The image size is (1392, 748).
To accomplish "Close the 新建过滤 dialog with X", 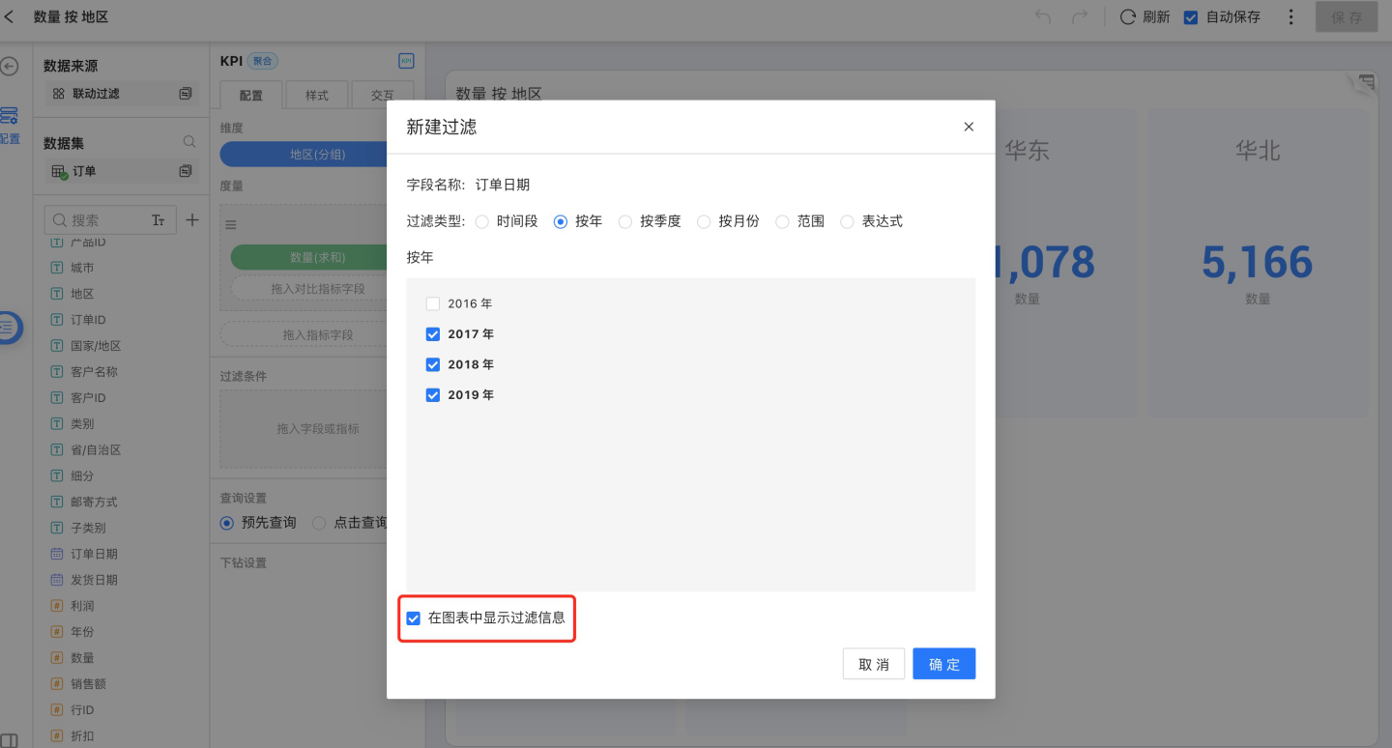I will tap(969, 127).
